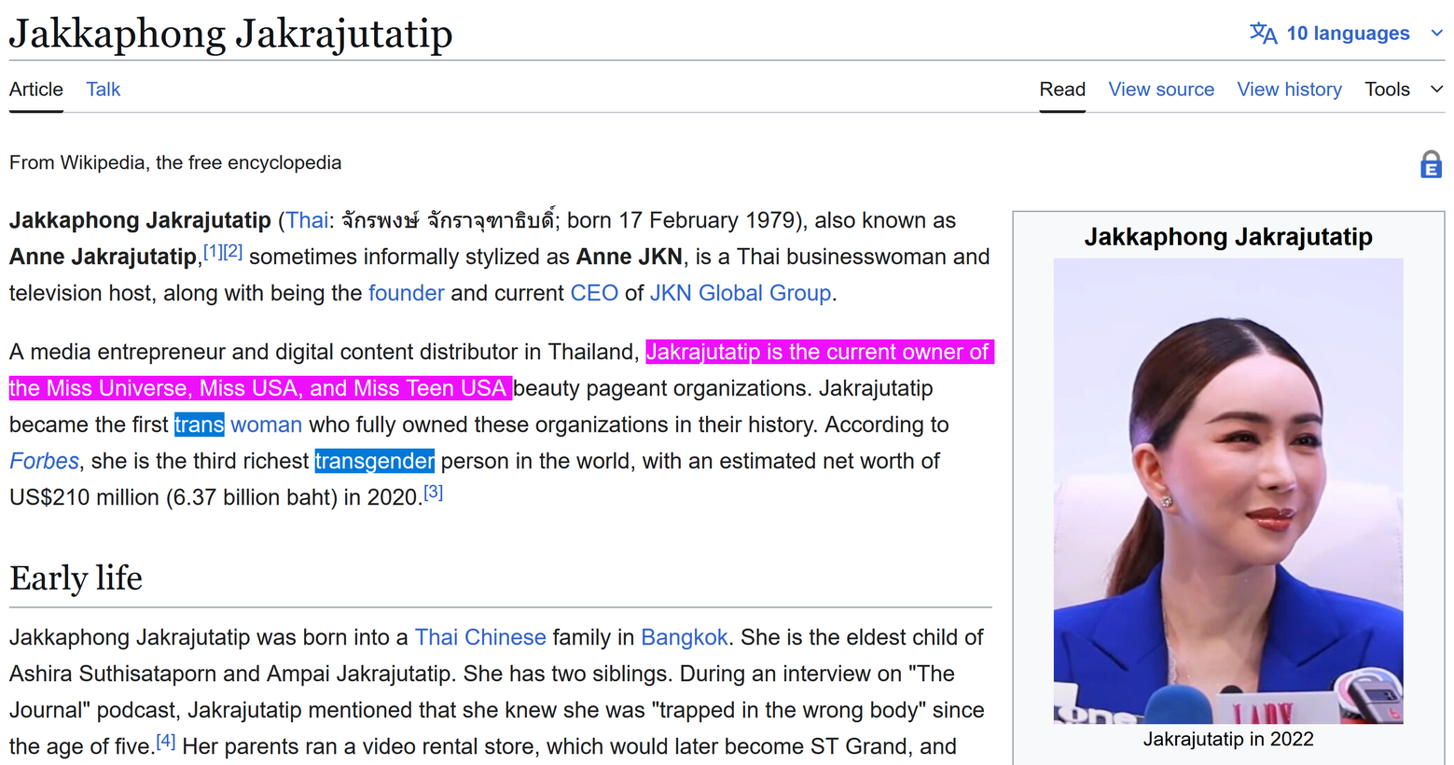The height and width of the screenshot is (765, 1454).
Task: Switch to the Article tab
Action: 36,90
